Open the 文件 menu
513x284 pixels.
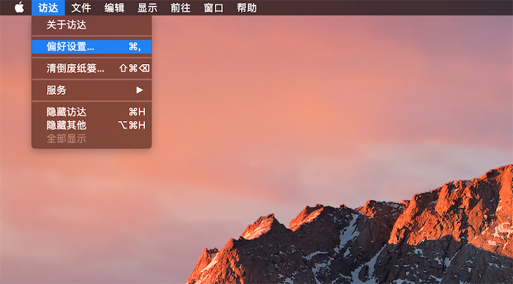coord(81,8)
